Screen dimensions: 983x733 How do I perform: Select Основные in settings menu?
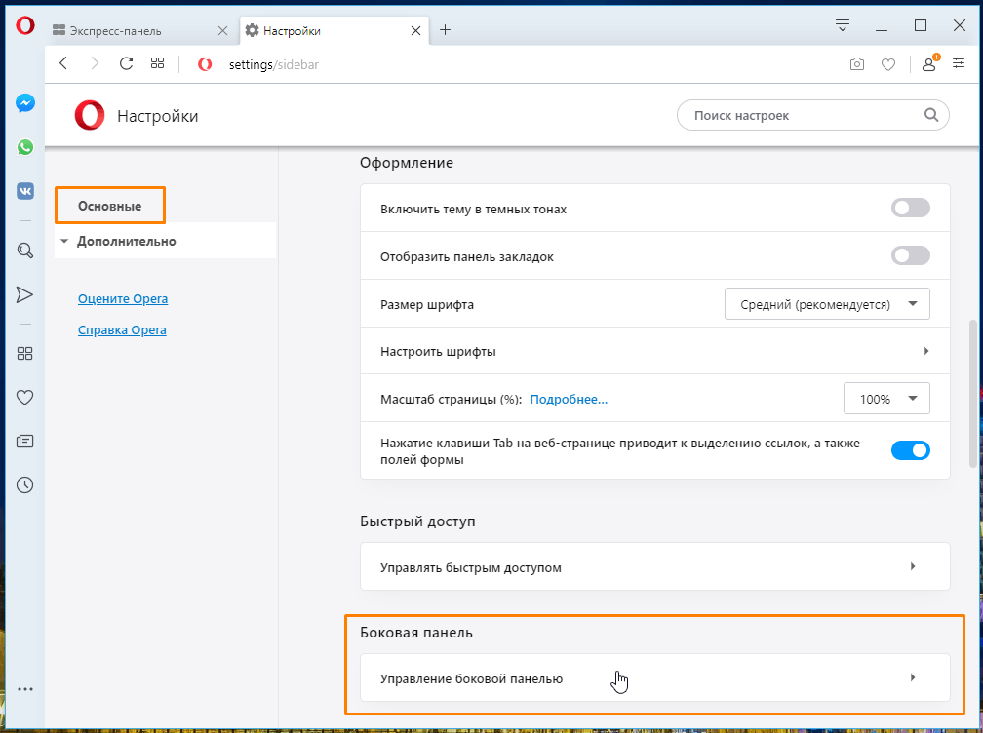tap(109, 206)
